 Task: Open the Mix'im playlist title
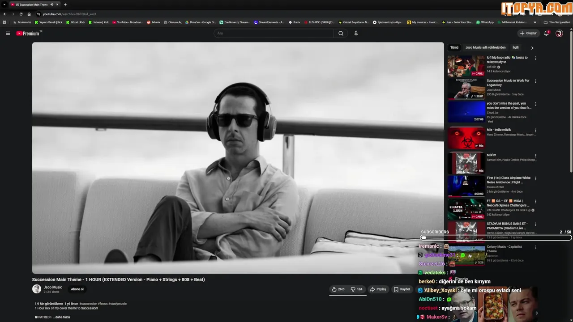point(492,155)
